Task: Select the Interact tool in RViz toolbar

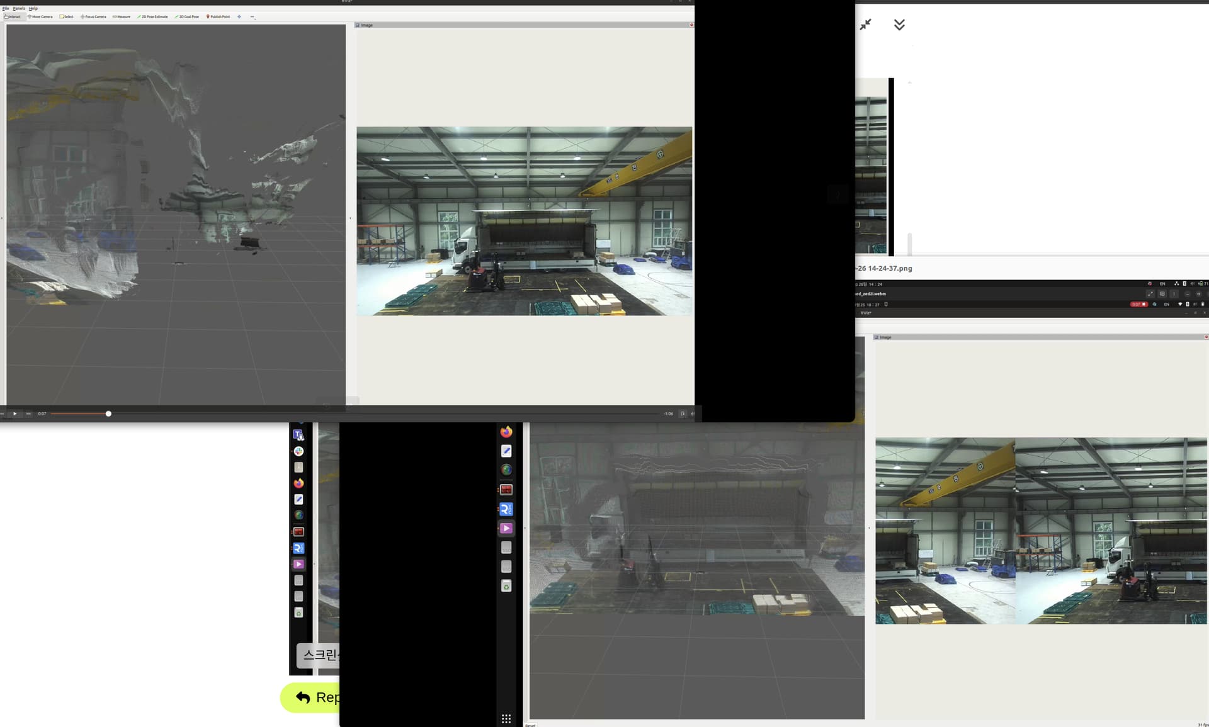Action: 13,17
